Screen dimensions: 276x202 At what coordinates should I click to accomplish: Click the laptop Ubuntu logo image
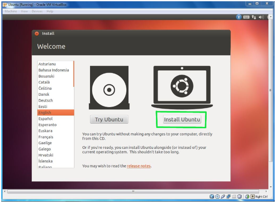(x=182, y=87)
